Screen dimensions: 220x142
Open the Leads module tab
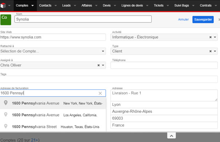point(67,5)
